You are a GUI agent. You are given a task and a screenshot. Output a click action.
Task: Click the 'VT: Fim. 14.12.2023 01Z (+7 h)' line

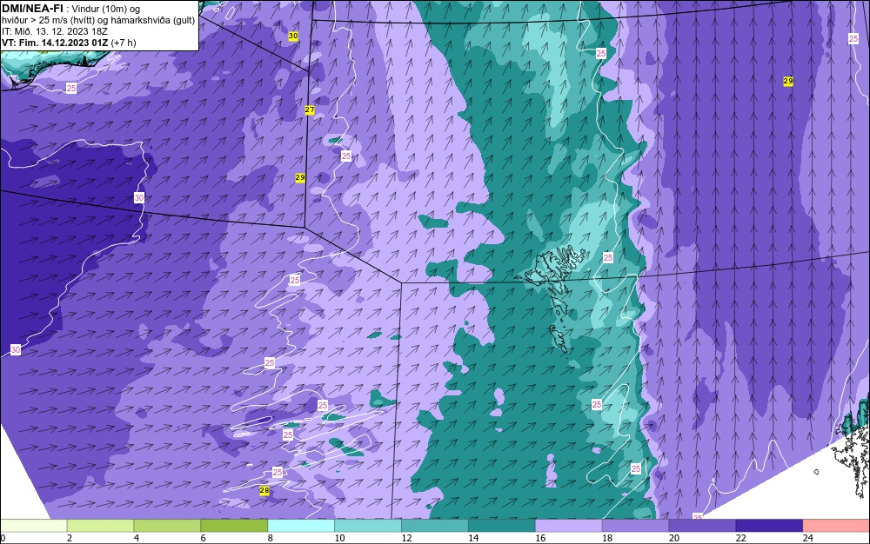[69, 43]
